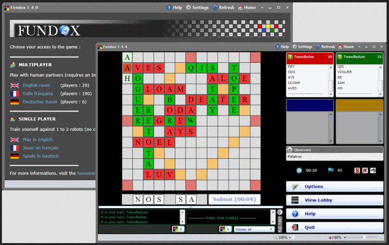The width and height of the screenshot is (389, 245).
Task: Open Settings in Fundox 1.4.4 title bar
Action: coord(302,47)
